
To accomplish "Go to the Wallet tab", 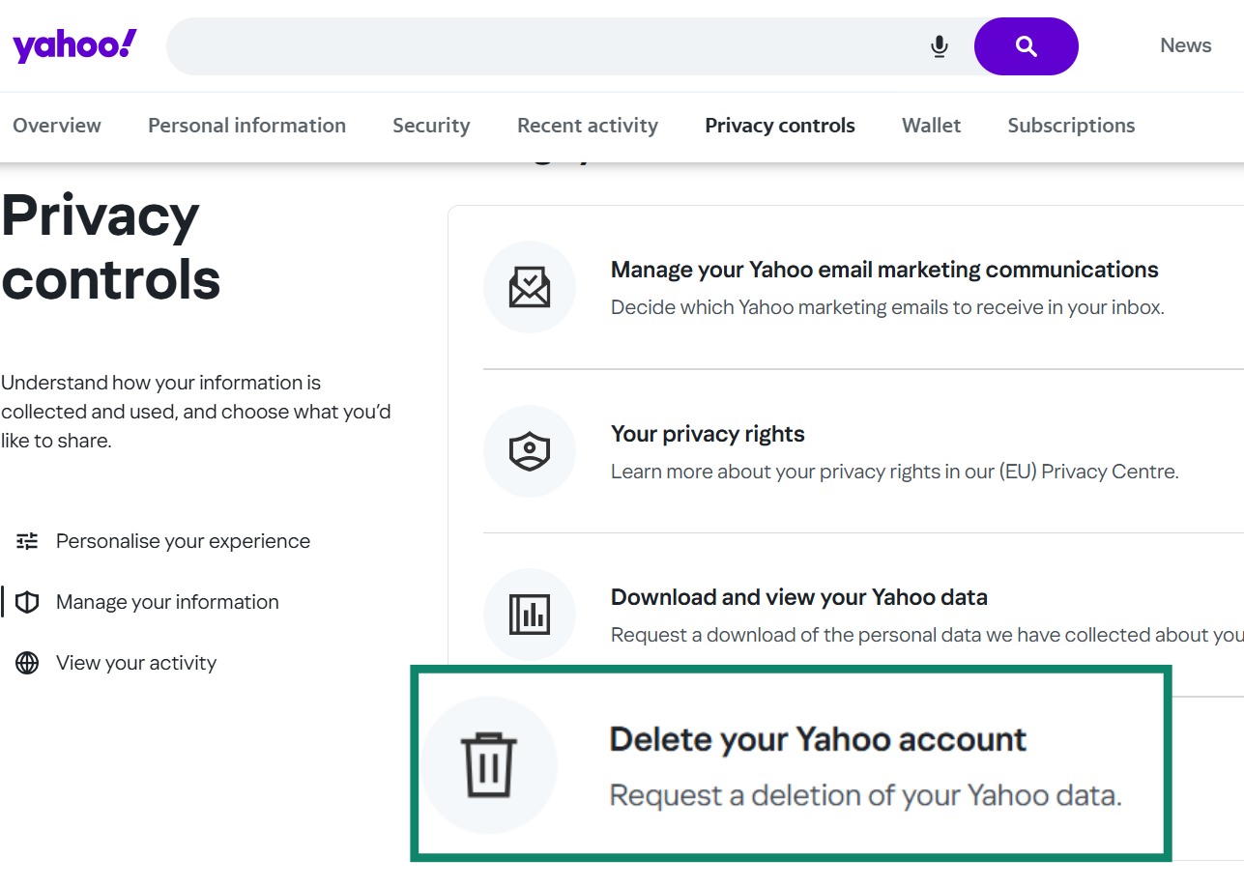I will tap(931, 126).
